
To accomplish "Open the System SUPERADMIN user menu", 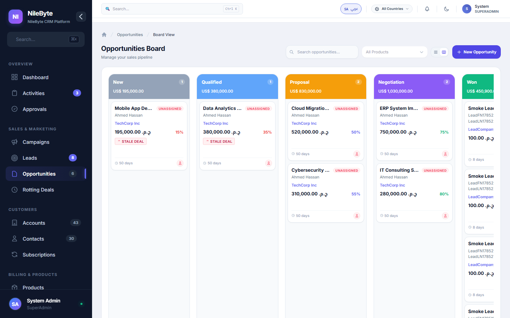I will tap(481, 9).
